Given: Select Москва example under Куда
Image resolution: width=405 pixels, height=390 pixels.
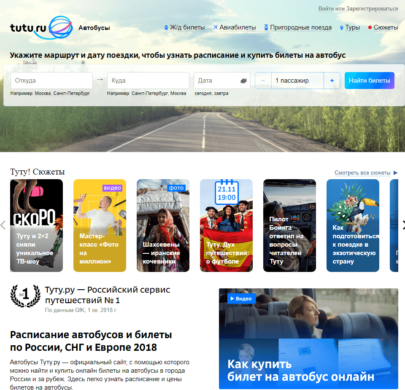Looking at the screenshot, I should click(x=178, y=93).
